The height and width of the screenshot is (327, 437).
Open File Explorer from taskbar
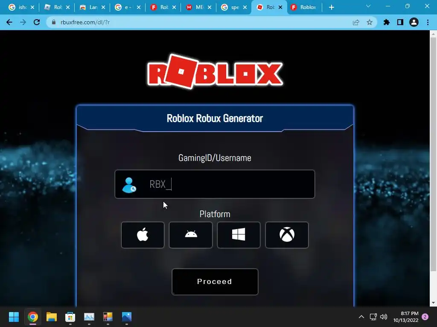(x=52, y=317)
